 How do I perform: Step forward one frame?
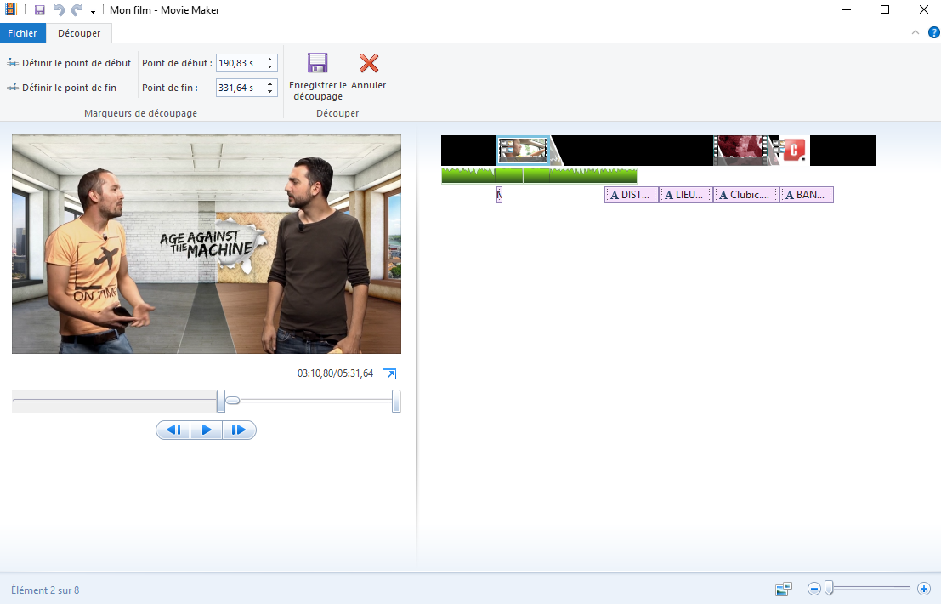pyautogui.click(x=239, y=430)
